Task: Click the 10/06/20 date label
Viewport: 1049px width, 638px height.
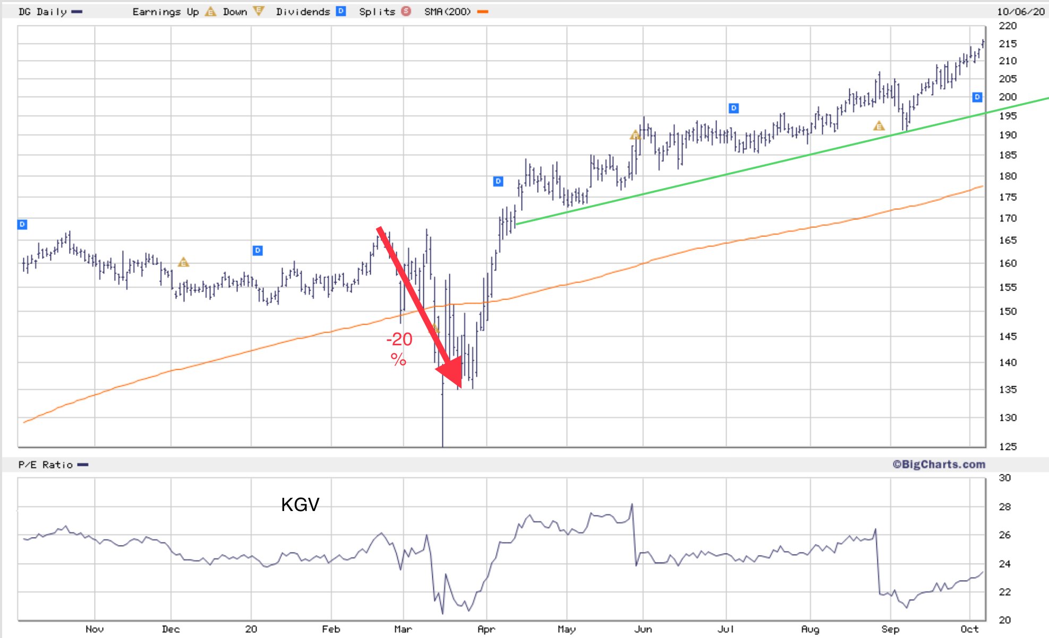Action: [x=1020, y=11]
